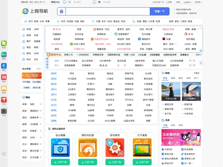This screenshot has width=223, height=167.
Task: Open the 新游 sidebar app icon
Action: coord(4,43)
